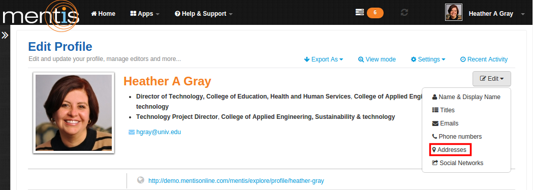Expand the left sidebar with double chevron

coord(5,36)
